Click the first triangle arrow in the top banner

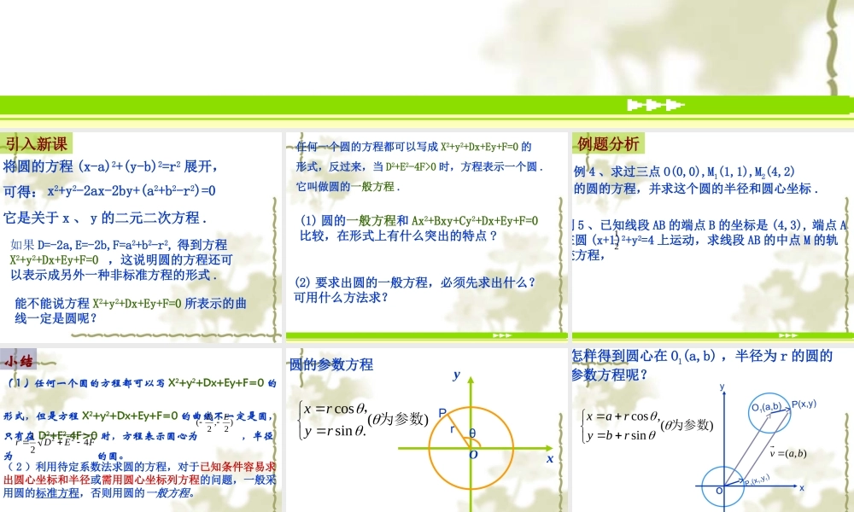(633, 105)
